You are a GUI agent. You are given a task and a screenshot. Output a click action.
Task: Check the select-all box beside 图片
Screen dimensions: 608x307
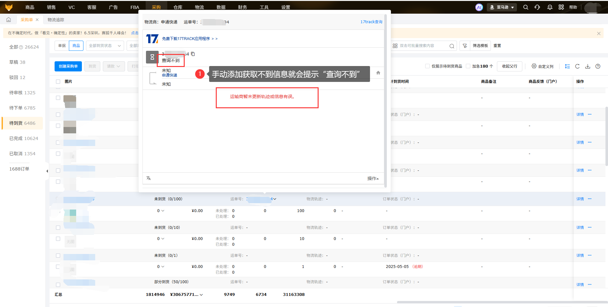tap(58, 82)
